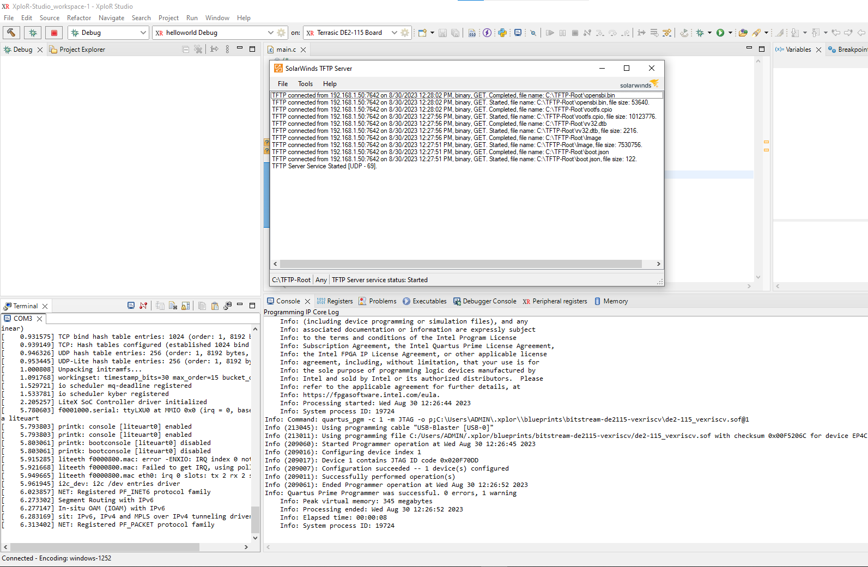Switch to the Registers tab
Screen dimensions: 868x567
[335, 301]
